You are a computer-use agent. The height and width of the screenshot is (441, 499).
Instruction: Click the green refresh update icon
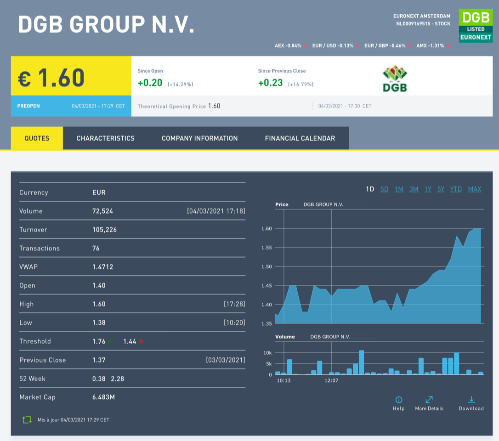coord(27,420)
